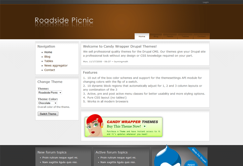243x166 pixels.
Task: Click the green arrow icon beside Buy This Theme Now
Action: pos(144,126)
